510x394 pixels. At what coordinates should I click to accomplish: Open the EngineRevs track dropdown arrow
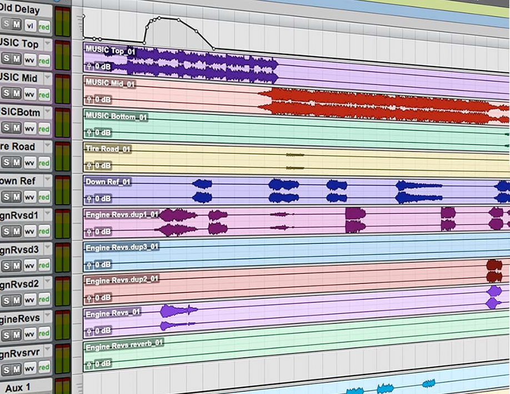[x=47, y=318]
